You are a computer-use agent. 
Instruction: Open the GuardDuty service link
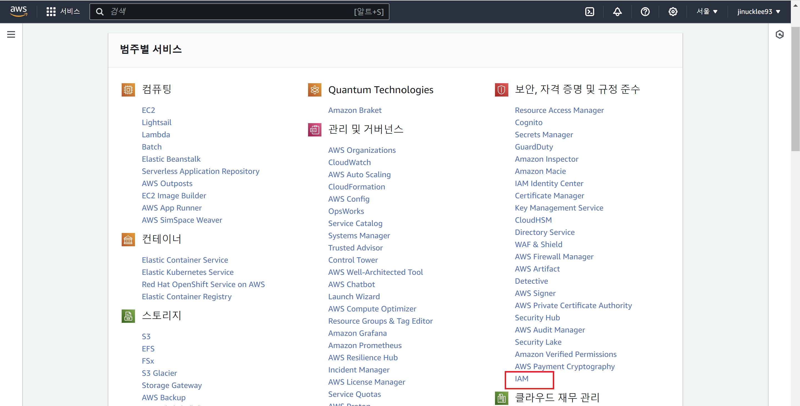pos(534,147)
